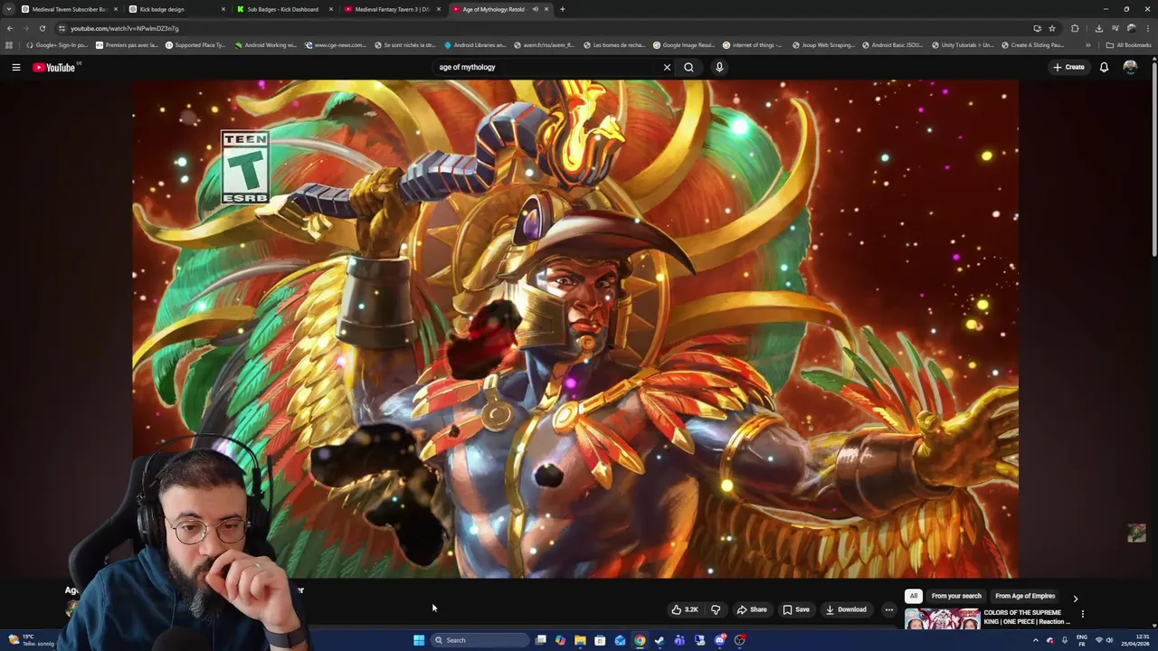Open Steam from the taskbar
The image size is (1158, 651).
point(660,640)
